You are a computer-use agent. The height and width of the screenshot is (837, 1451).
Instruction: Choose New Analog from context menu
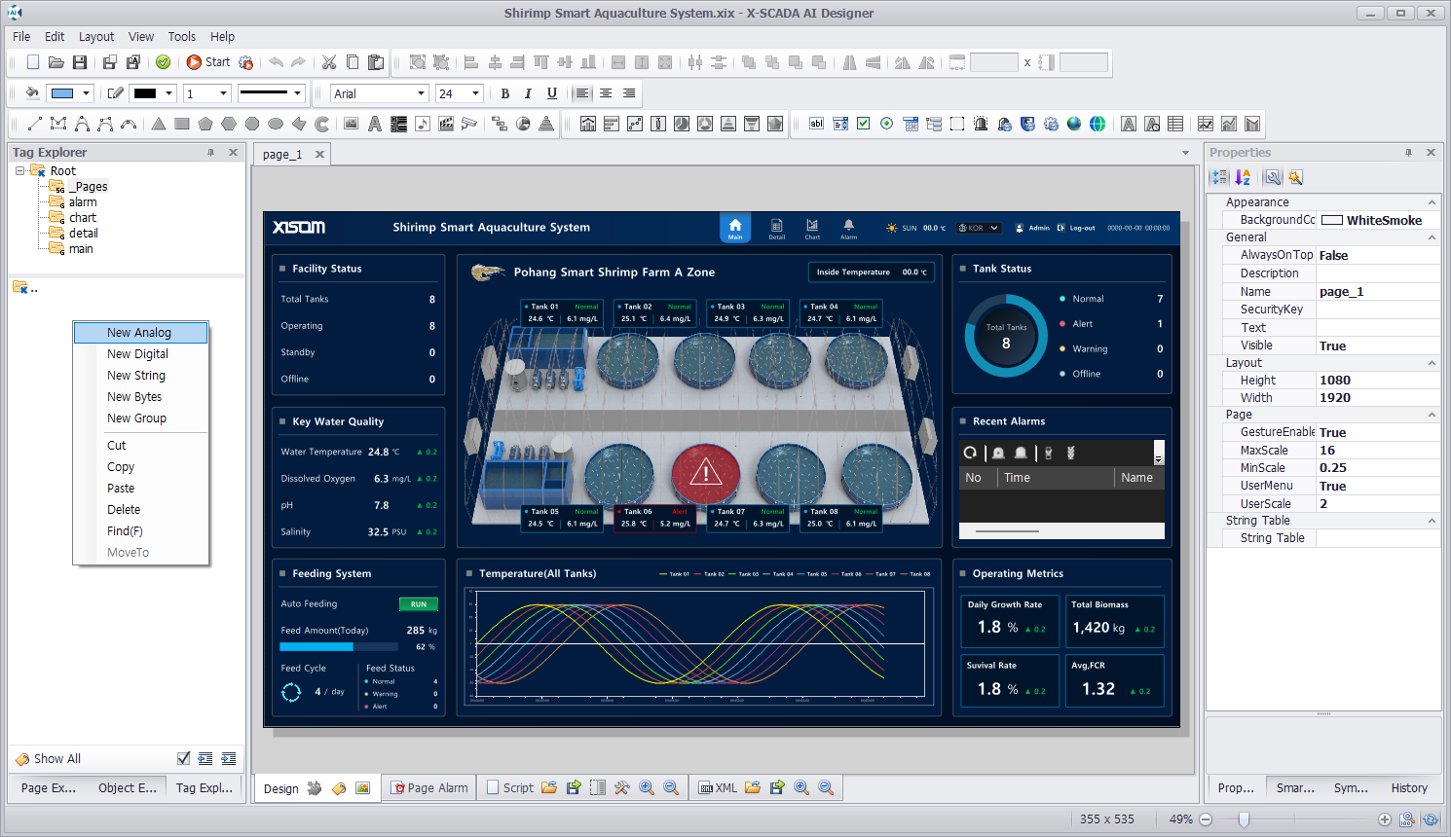pos(140,333)
